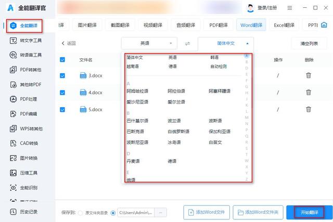Open PDF转其他 in the sidebar
Image resolution: width=333 pixels, height=222 pixels.
click(25, 70)
